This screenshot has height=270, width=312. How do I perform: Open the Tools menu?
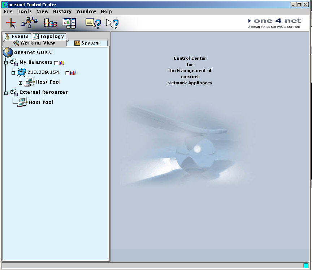click(25, 12)
